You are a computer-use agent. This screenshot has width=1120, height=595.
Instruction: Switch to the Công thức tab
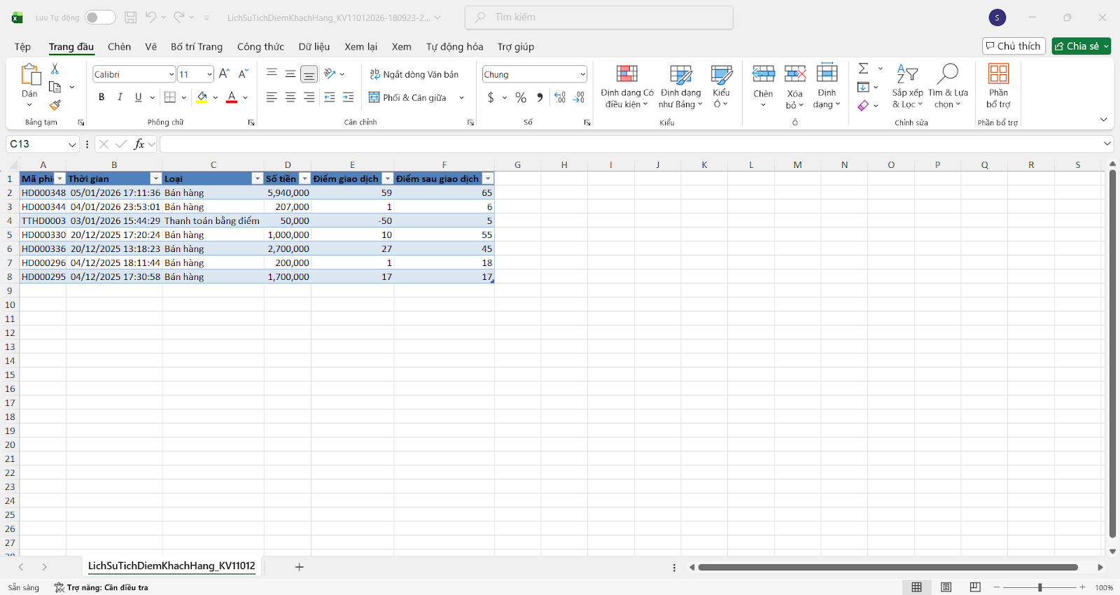260,47
